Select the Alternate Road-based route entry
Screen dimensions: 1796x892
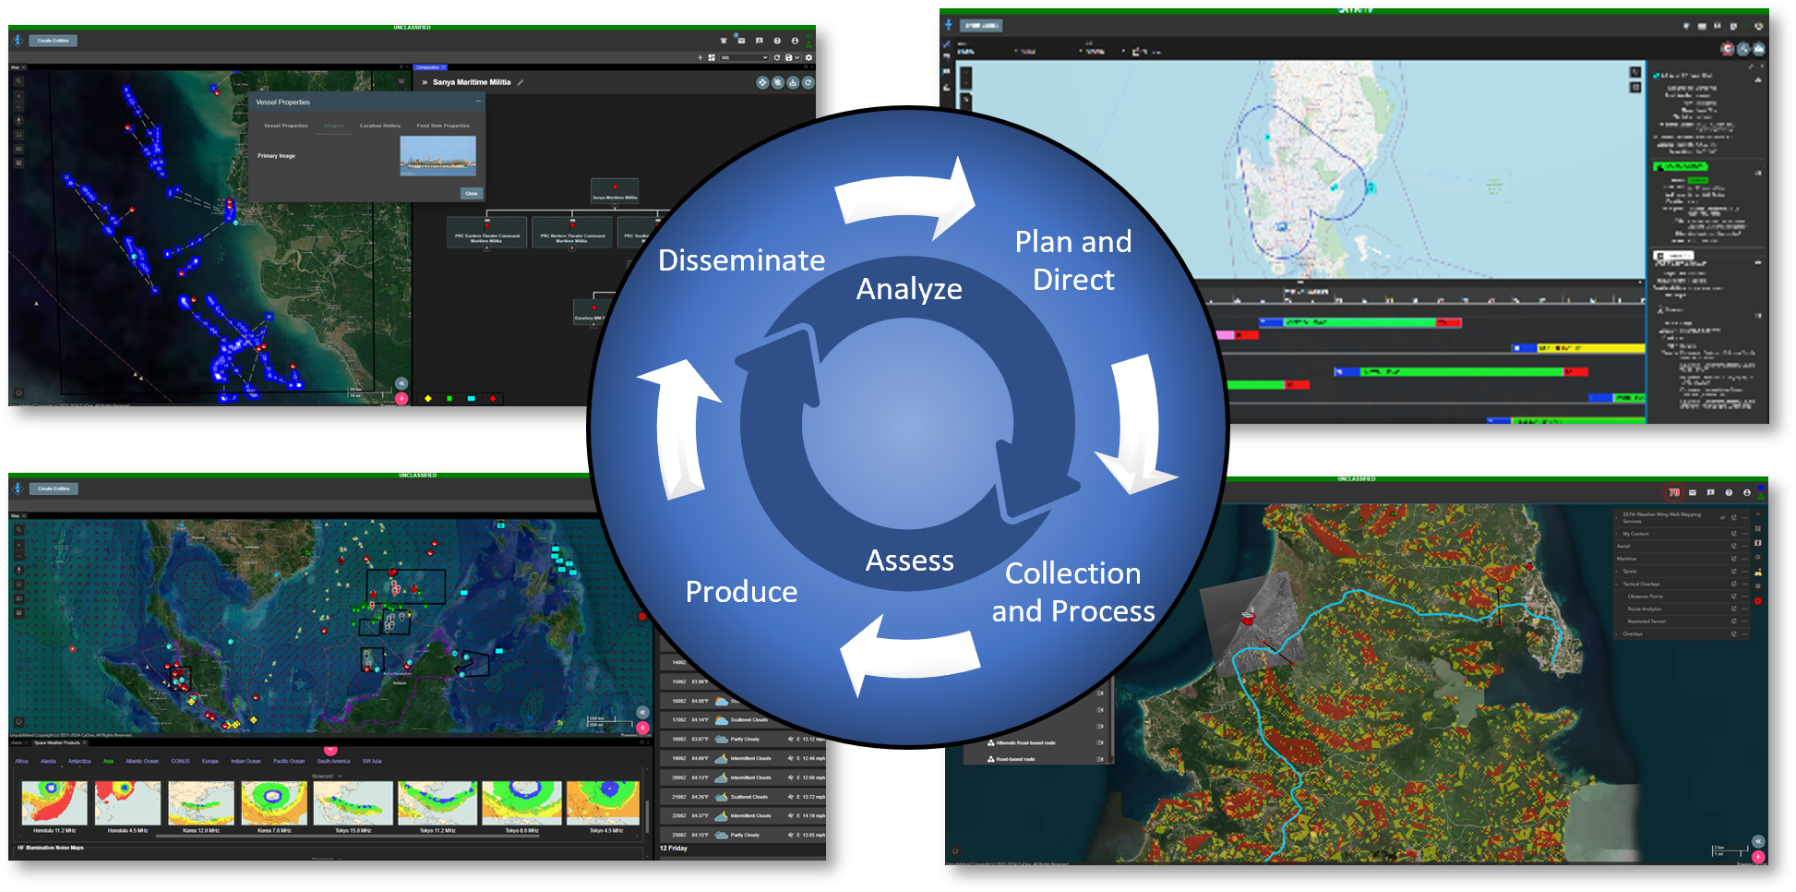coord(1026,742)
